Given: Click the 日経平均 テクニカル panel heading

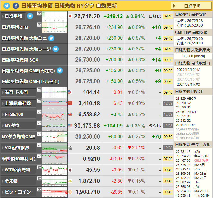Looking at the screenshot, I should (193, 145).
